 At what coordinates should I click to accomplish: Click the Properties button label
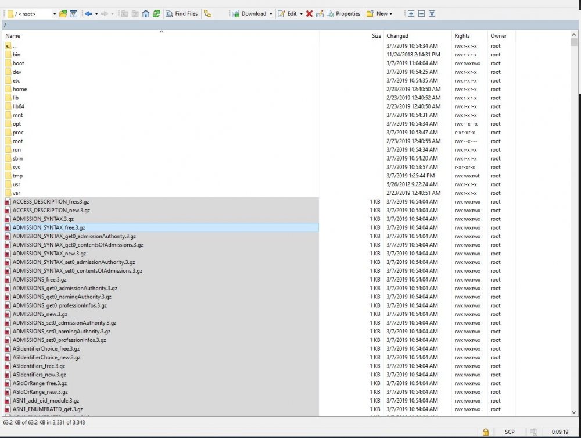[x=348, y=14]
